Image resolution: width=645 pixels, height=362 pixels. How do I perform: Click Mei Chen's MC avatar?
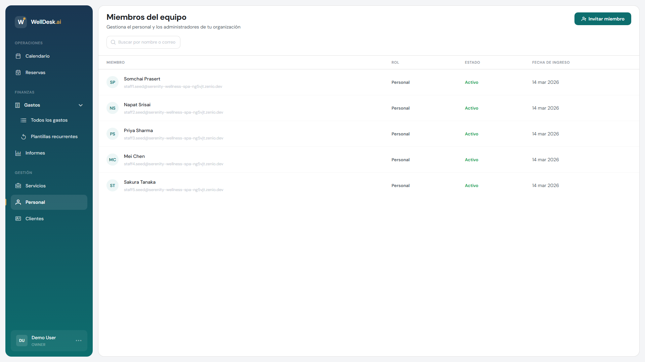(x=113, y=160)
